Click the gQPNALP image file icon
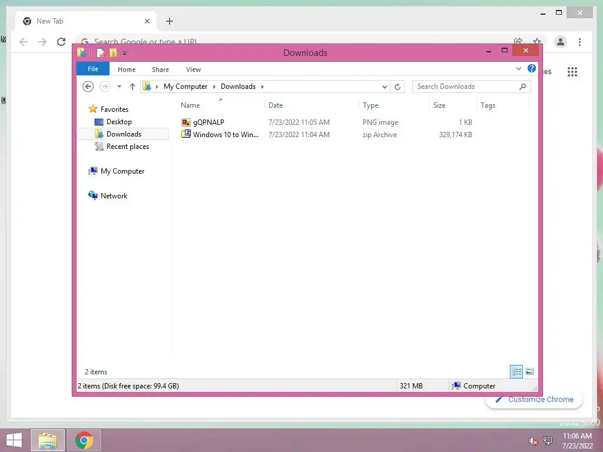Image resolution: width=603 pixels, height=452 pixels. [185, 122]
